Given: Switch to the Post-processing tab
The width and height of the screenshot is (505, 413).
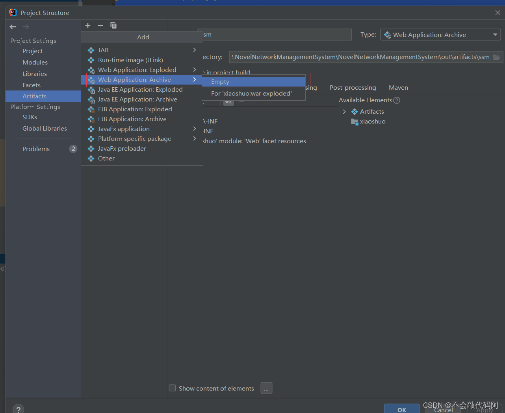Looking at the screenshot, I should click(x=353, y=88).
